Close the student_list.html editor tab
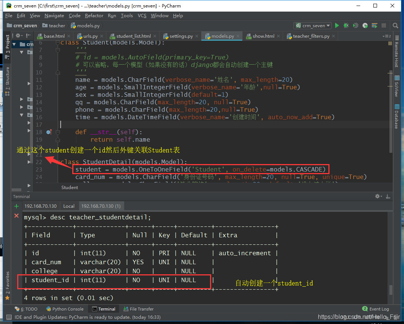The width and height of the screenshot is (404, 324). click(155, 36)
